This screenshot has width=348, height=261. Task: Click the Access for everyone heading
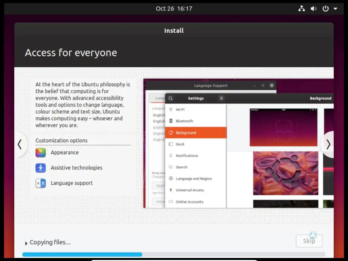tap(71, 53)
